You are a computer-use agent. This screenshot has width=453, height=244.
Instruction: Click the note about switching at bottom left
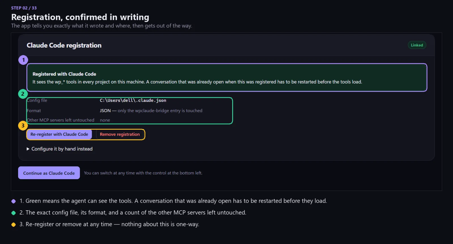point(143,173)
